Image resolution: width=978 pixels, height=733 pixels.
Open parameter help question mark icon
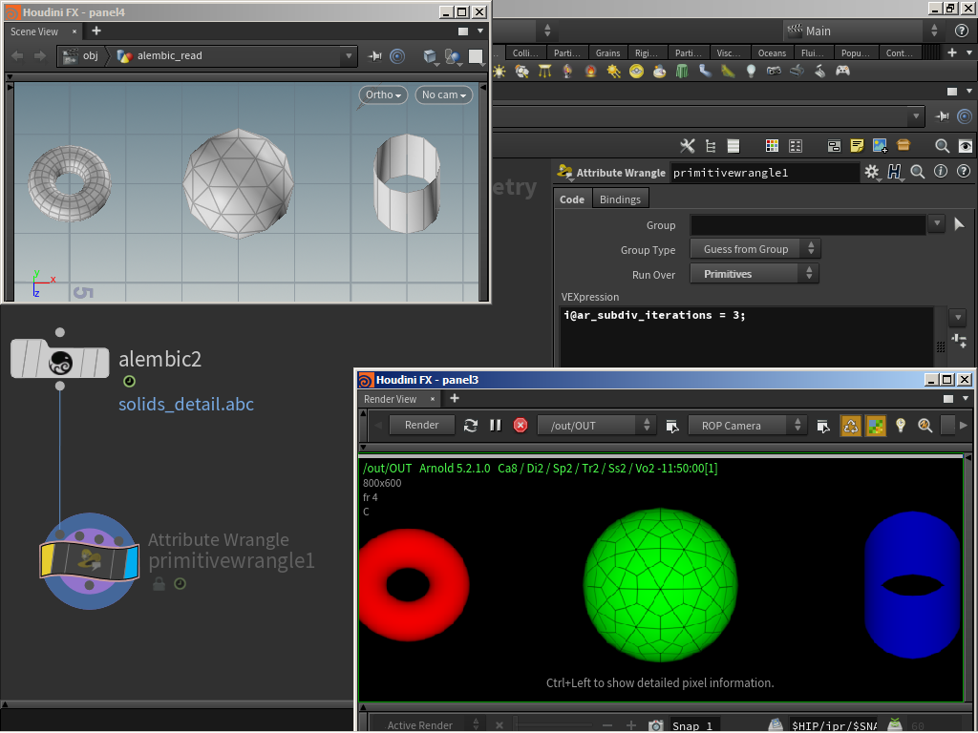tap(964, 172)
